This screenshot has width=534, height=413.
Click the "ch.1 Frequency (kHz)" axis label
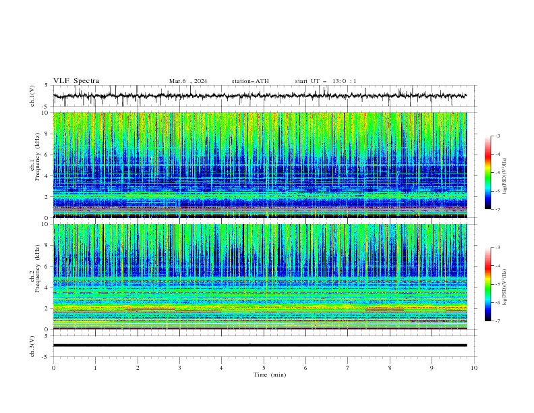[36, 155]
